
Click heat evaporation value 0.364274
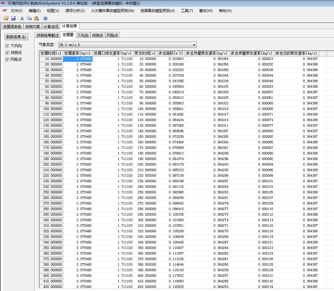(x=207, y=220)
